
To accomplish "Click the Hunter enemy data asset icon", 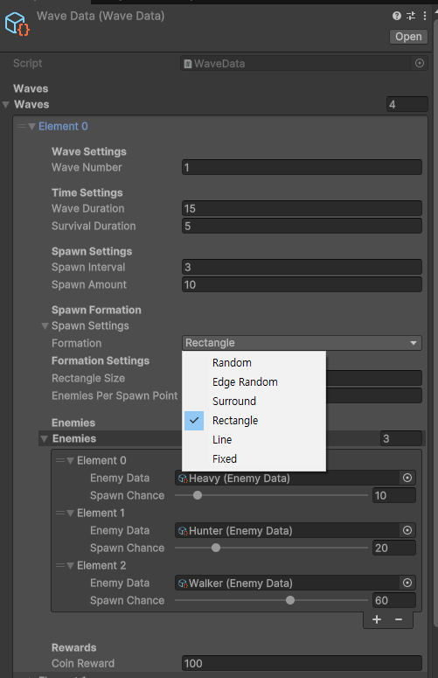I will pyautogui.click(x=183, y=530).
